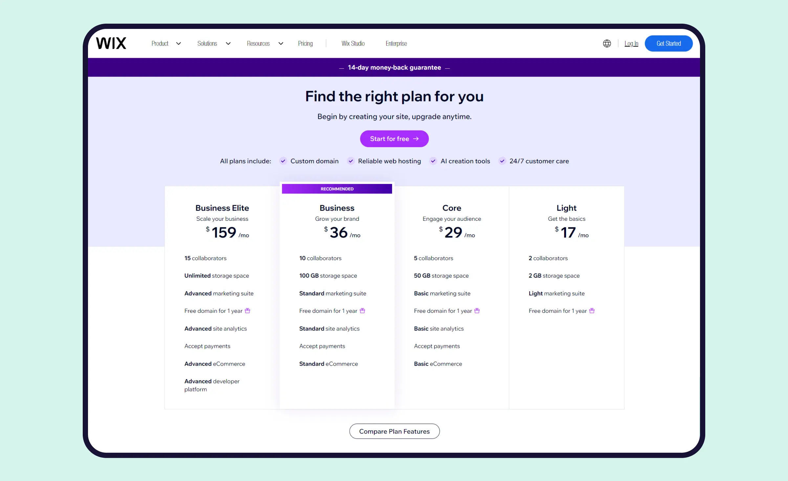The height and width of the screenshot is (481, 788).
Task: Click the gift icon next to Business Elite's free domain
Action: coord(248,310)
